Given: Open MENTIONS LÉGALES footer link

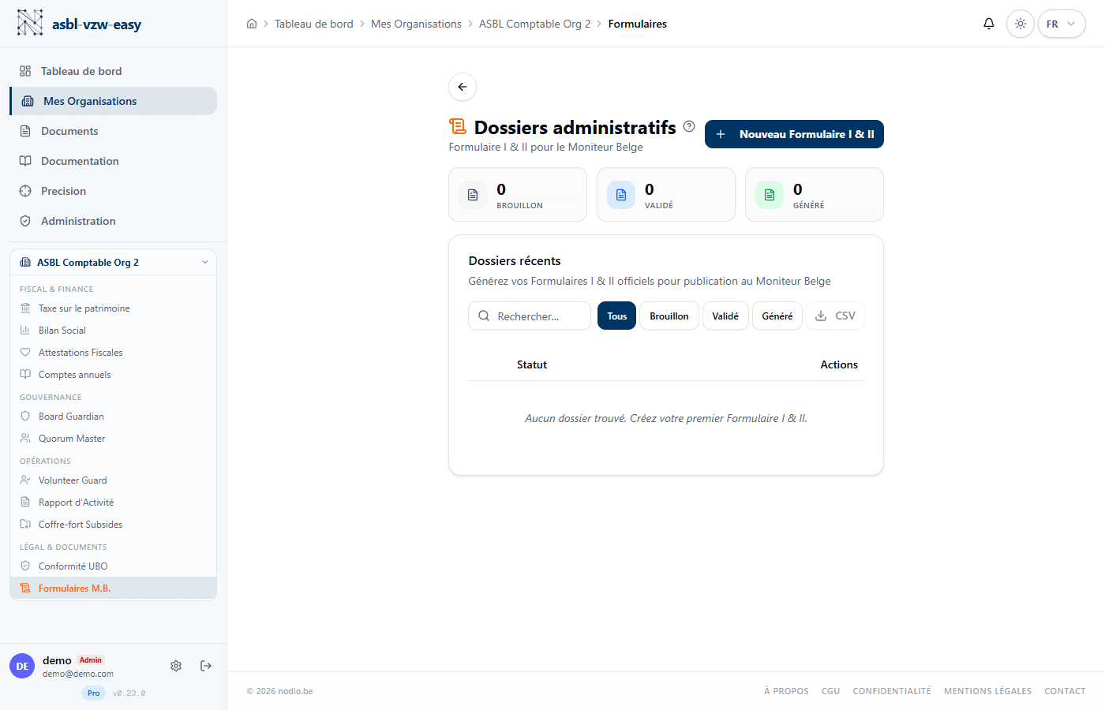Looking at the screenshot, I should pos(987,691).
